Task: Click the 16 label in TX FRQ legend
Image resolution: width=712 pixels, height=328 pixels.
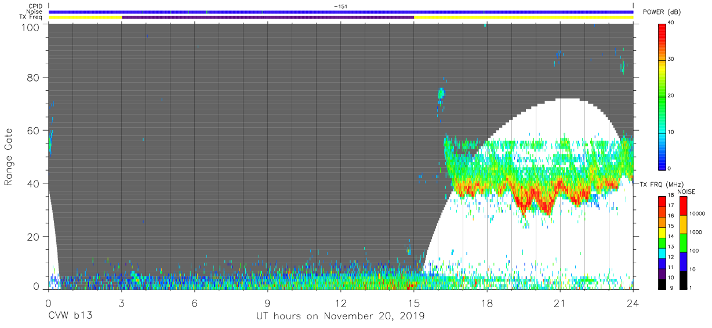Action: (671, 215)
